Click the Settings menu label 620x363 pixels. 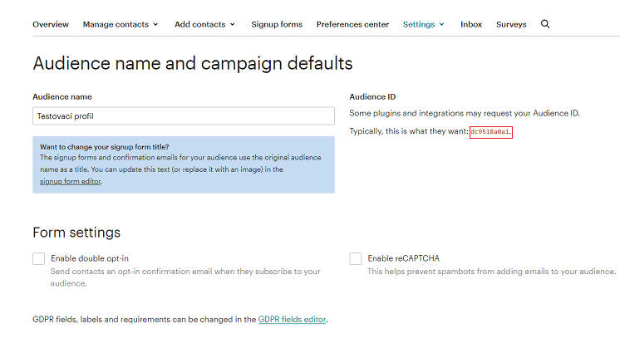419,24
